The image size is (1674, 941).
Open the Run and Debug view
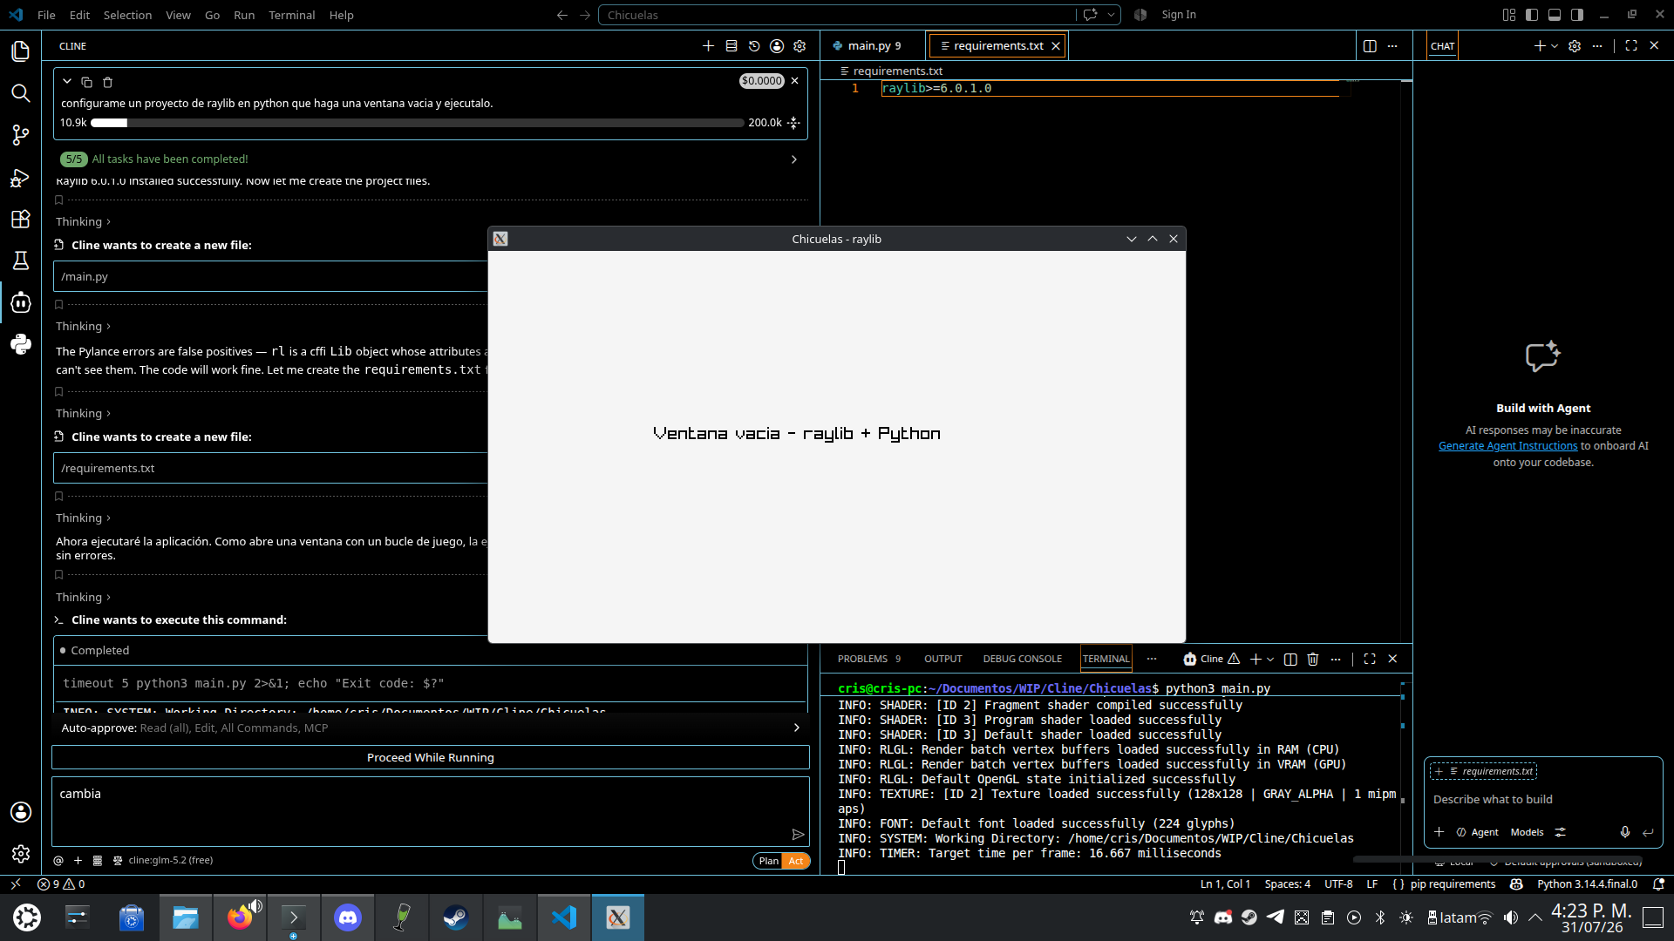click(21, 178)
